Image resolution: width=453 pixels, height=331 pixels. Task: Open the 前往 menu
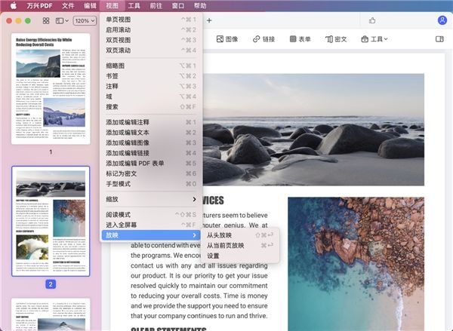tap(156, 5)
